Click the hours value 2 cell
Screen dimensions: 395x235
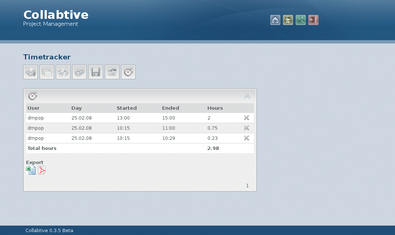(x=209, y=118)
